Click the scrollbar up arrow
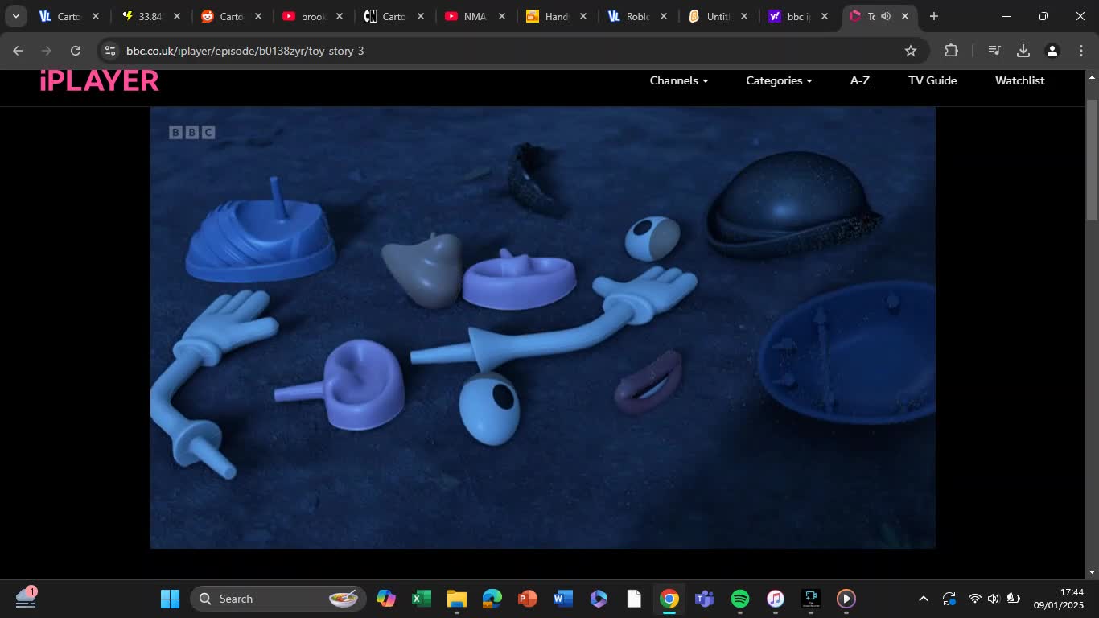The height and width of the screenshot is (618, 1099). click(x=1092, y=77)
